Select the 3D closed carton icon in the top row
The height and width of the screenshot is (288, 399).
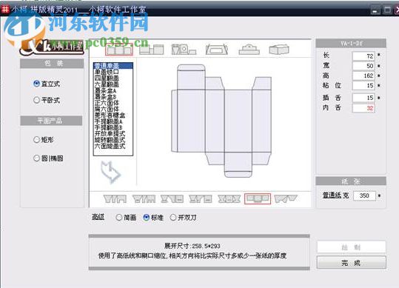(x=279, y=50)
